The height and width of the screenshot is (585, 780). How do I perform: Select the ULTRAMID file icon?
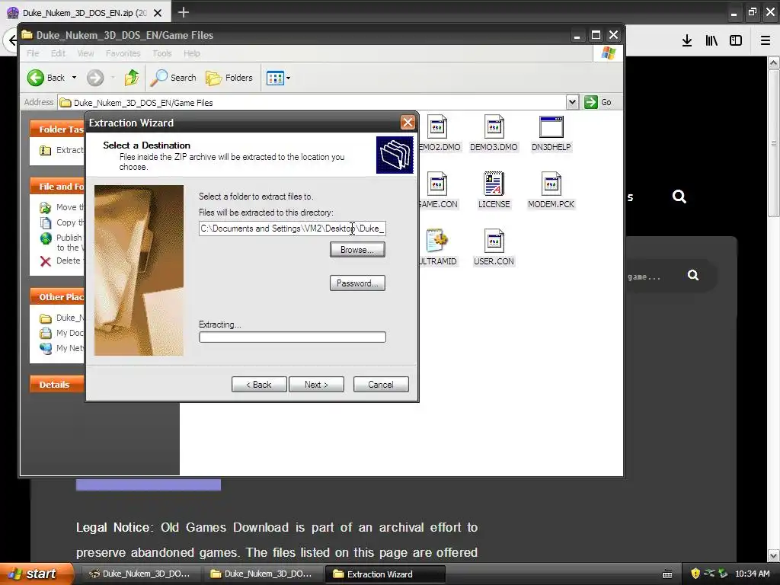coord(437,241)
